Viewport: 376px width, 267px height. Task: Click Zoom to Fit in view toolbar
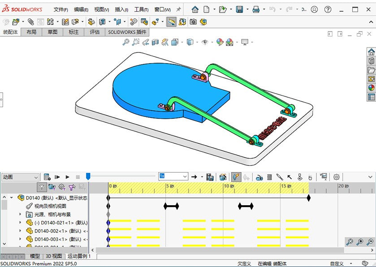(125, 42)
